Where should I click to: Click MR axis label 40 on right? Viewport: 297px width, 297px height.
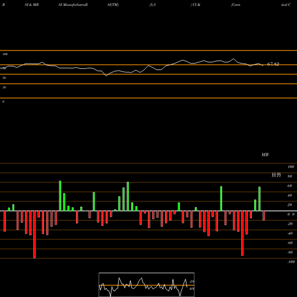click(290, 195)
